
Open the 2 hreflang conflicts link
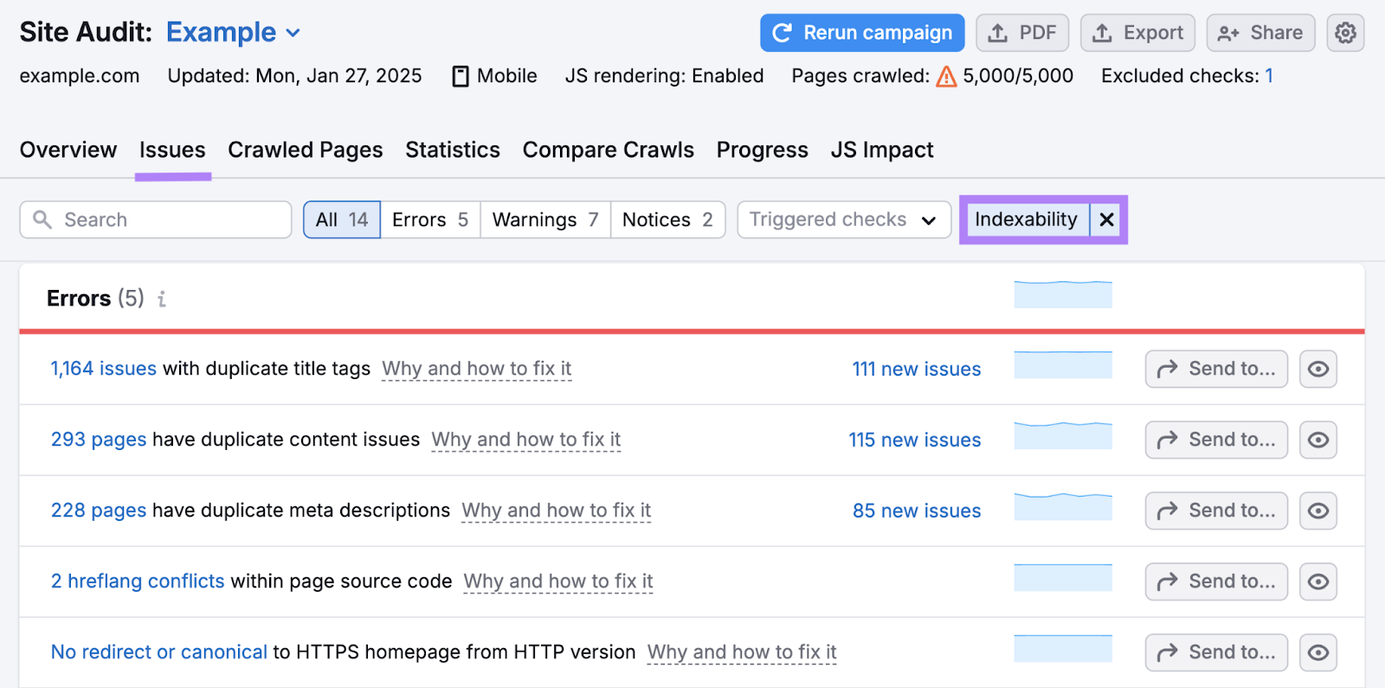click(138, 582)
